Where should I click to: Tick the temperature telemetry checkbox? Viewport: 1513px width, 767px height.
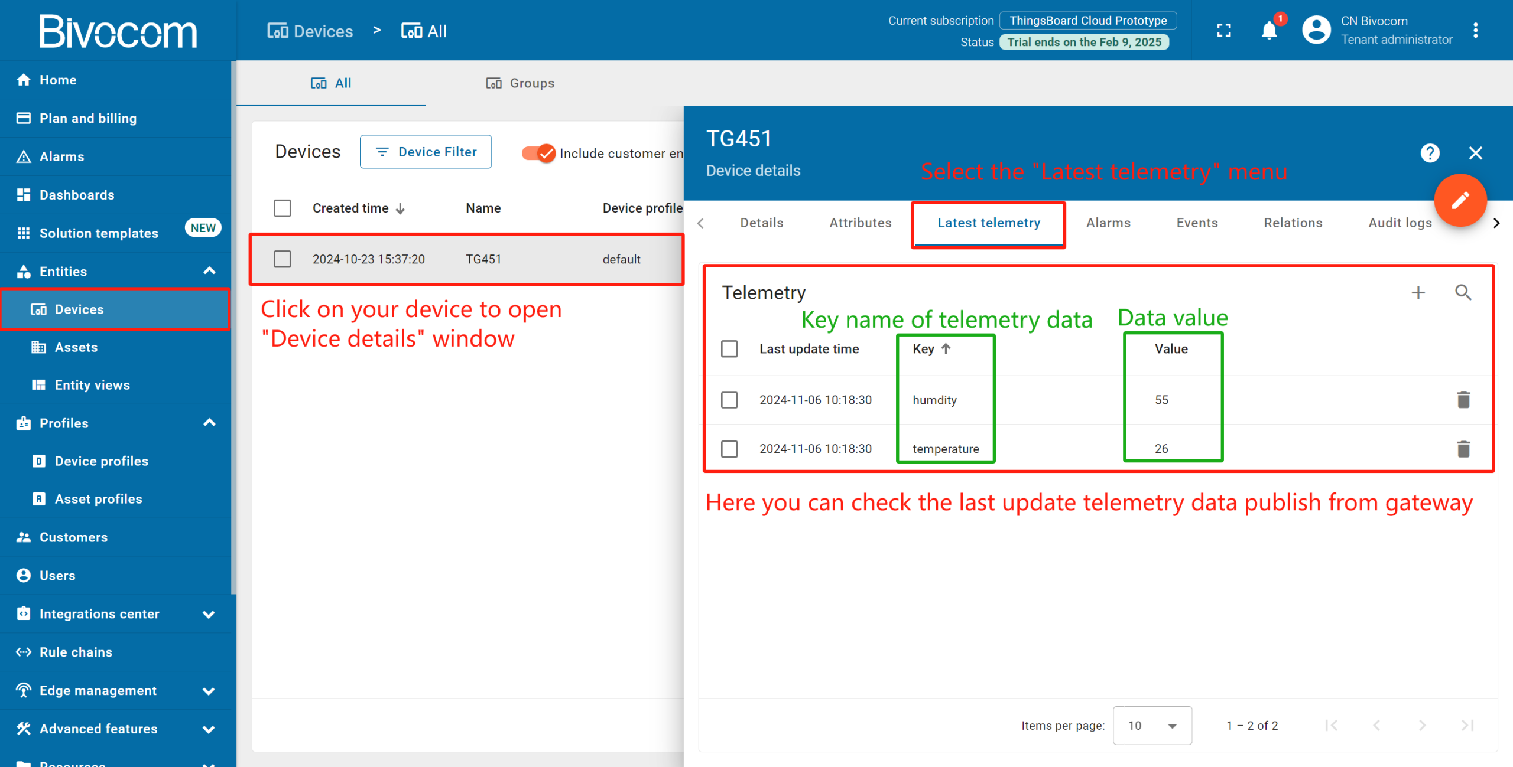pos(729,449)
